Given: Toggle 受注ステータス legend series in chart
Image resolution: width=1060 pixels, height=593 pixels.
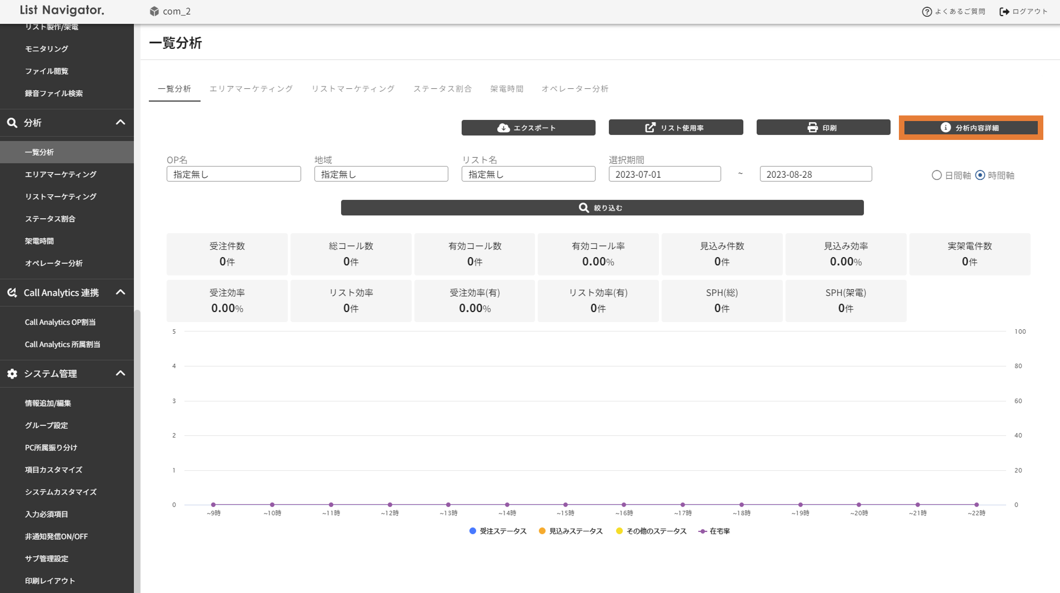Looking at the screenshot, I should click(x=498, y=531).
